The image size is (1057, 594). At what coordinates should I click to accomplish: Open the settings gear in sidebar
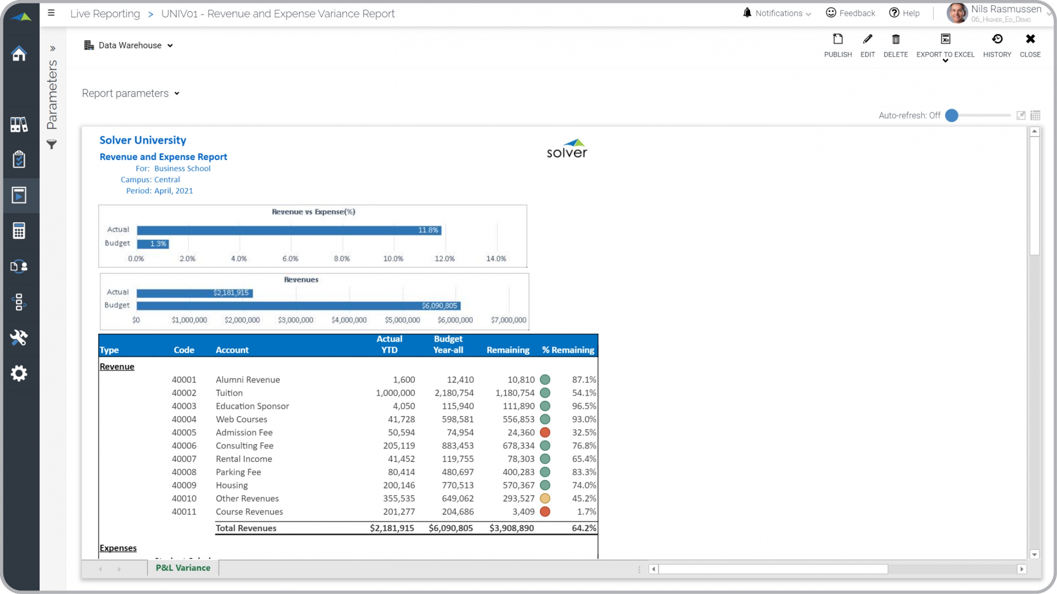pyautogui.click(x=19, y=373)
